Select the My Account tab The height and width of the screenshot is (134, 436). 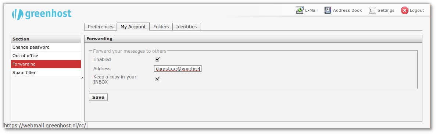pyautogui.click(x=133, y=27)
